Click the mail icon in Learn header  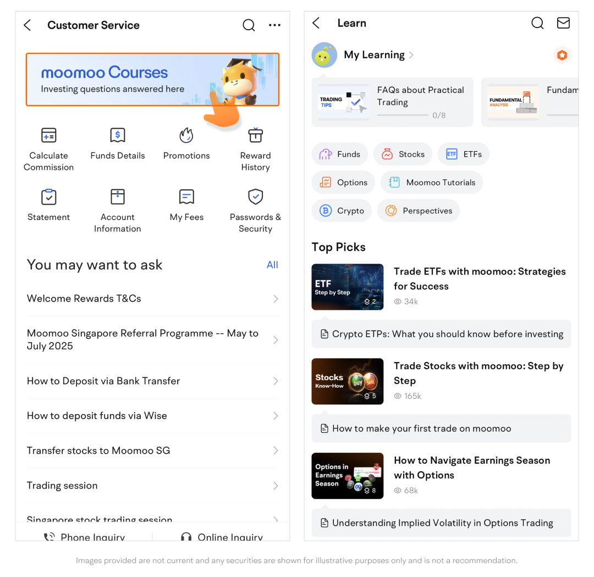563,23
